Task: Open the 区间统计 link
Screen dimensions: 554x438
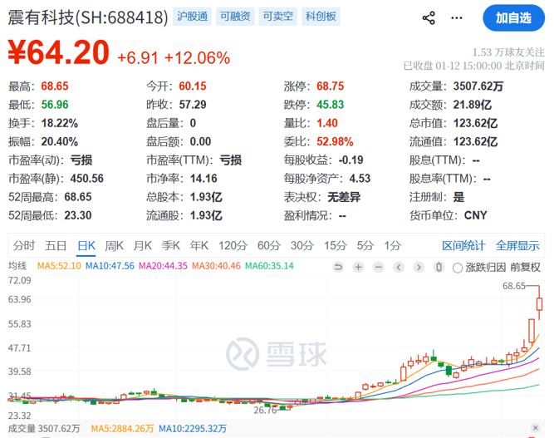Action: coord(463,245)
